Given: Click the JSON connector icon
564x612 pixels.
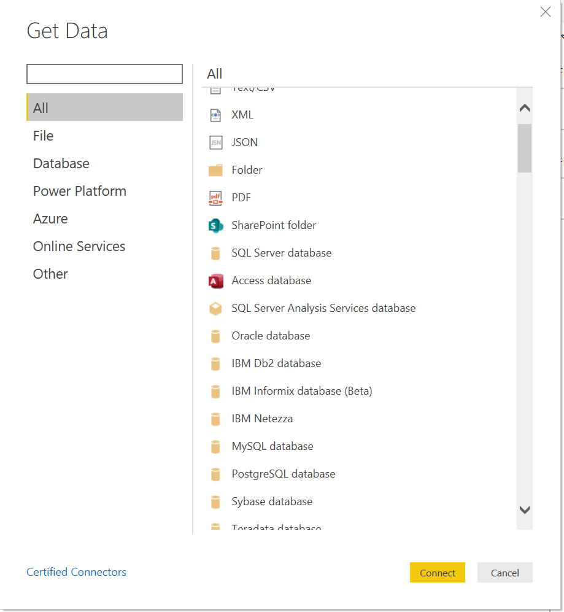Looking at the screenshot, I should (215, 143).
